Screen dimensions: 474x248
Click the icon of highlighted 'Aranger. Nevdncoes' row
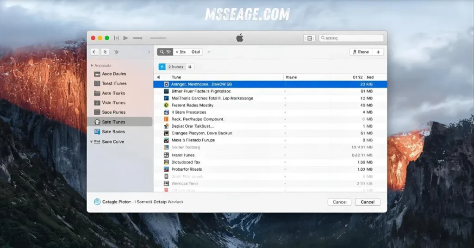[166, 84]
